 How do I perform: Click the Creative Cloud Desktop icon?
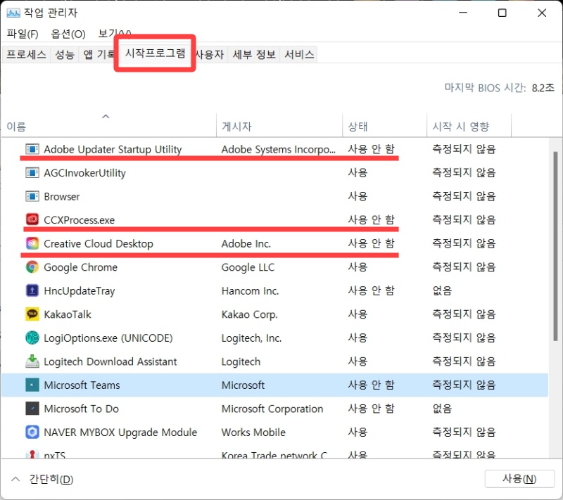coord(32,243)
